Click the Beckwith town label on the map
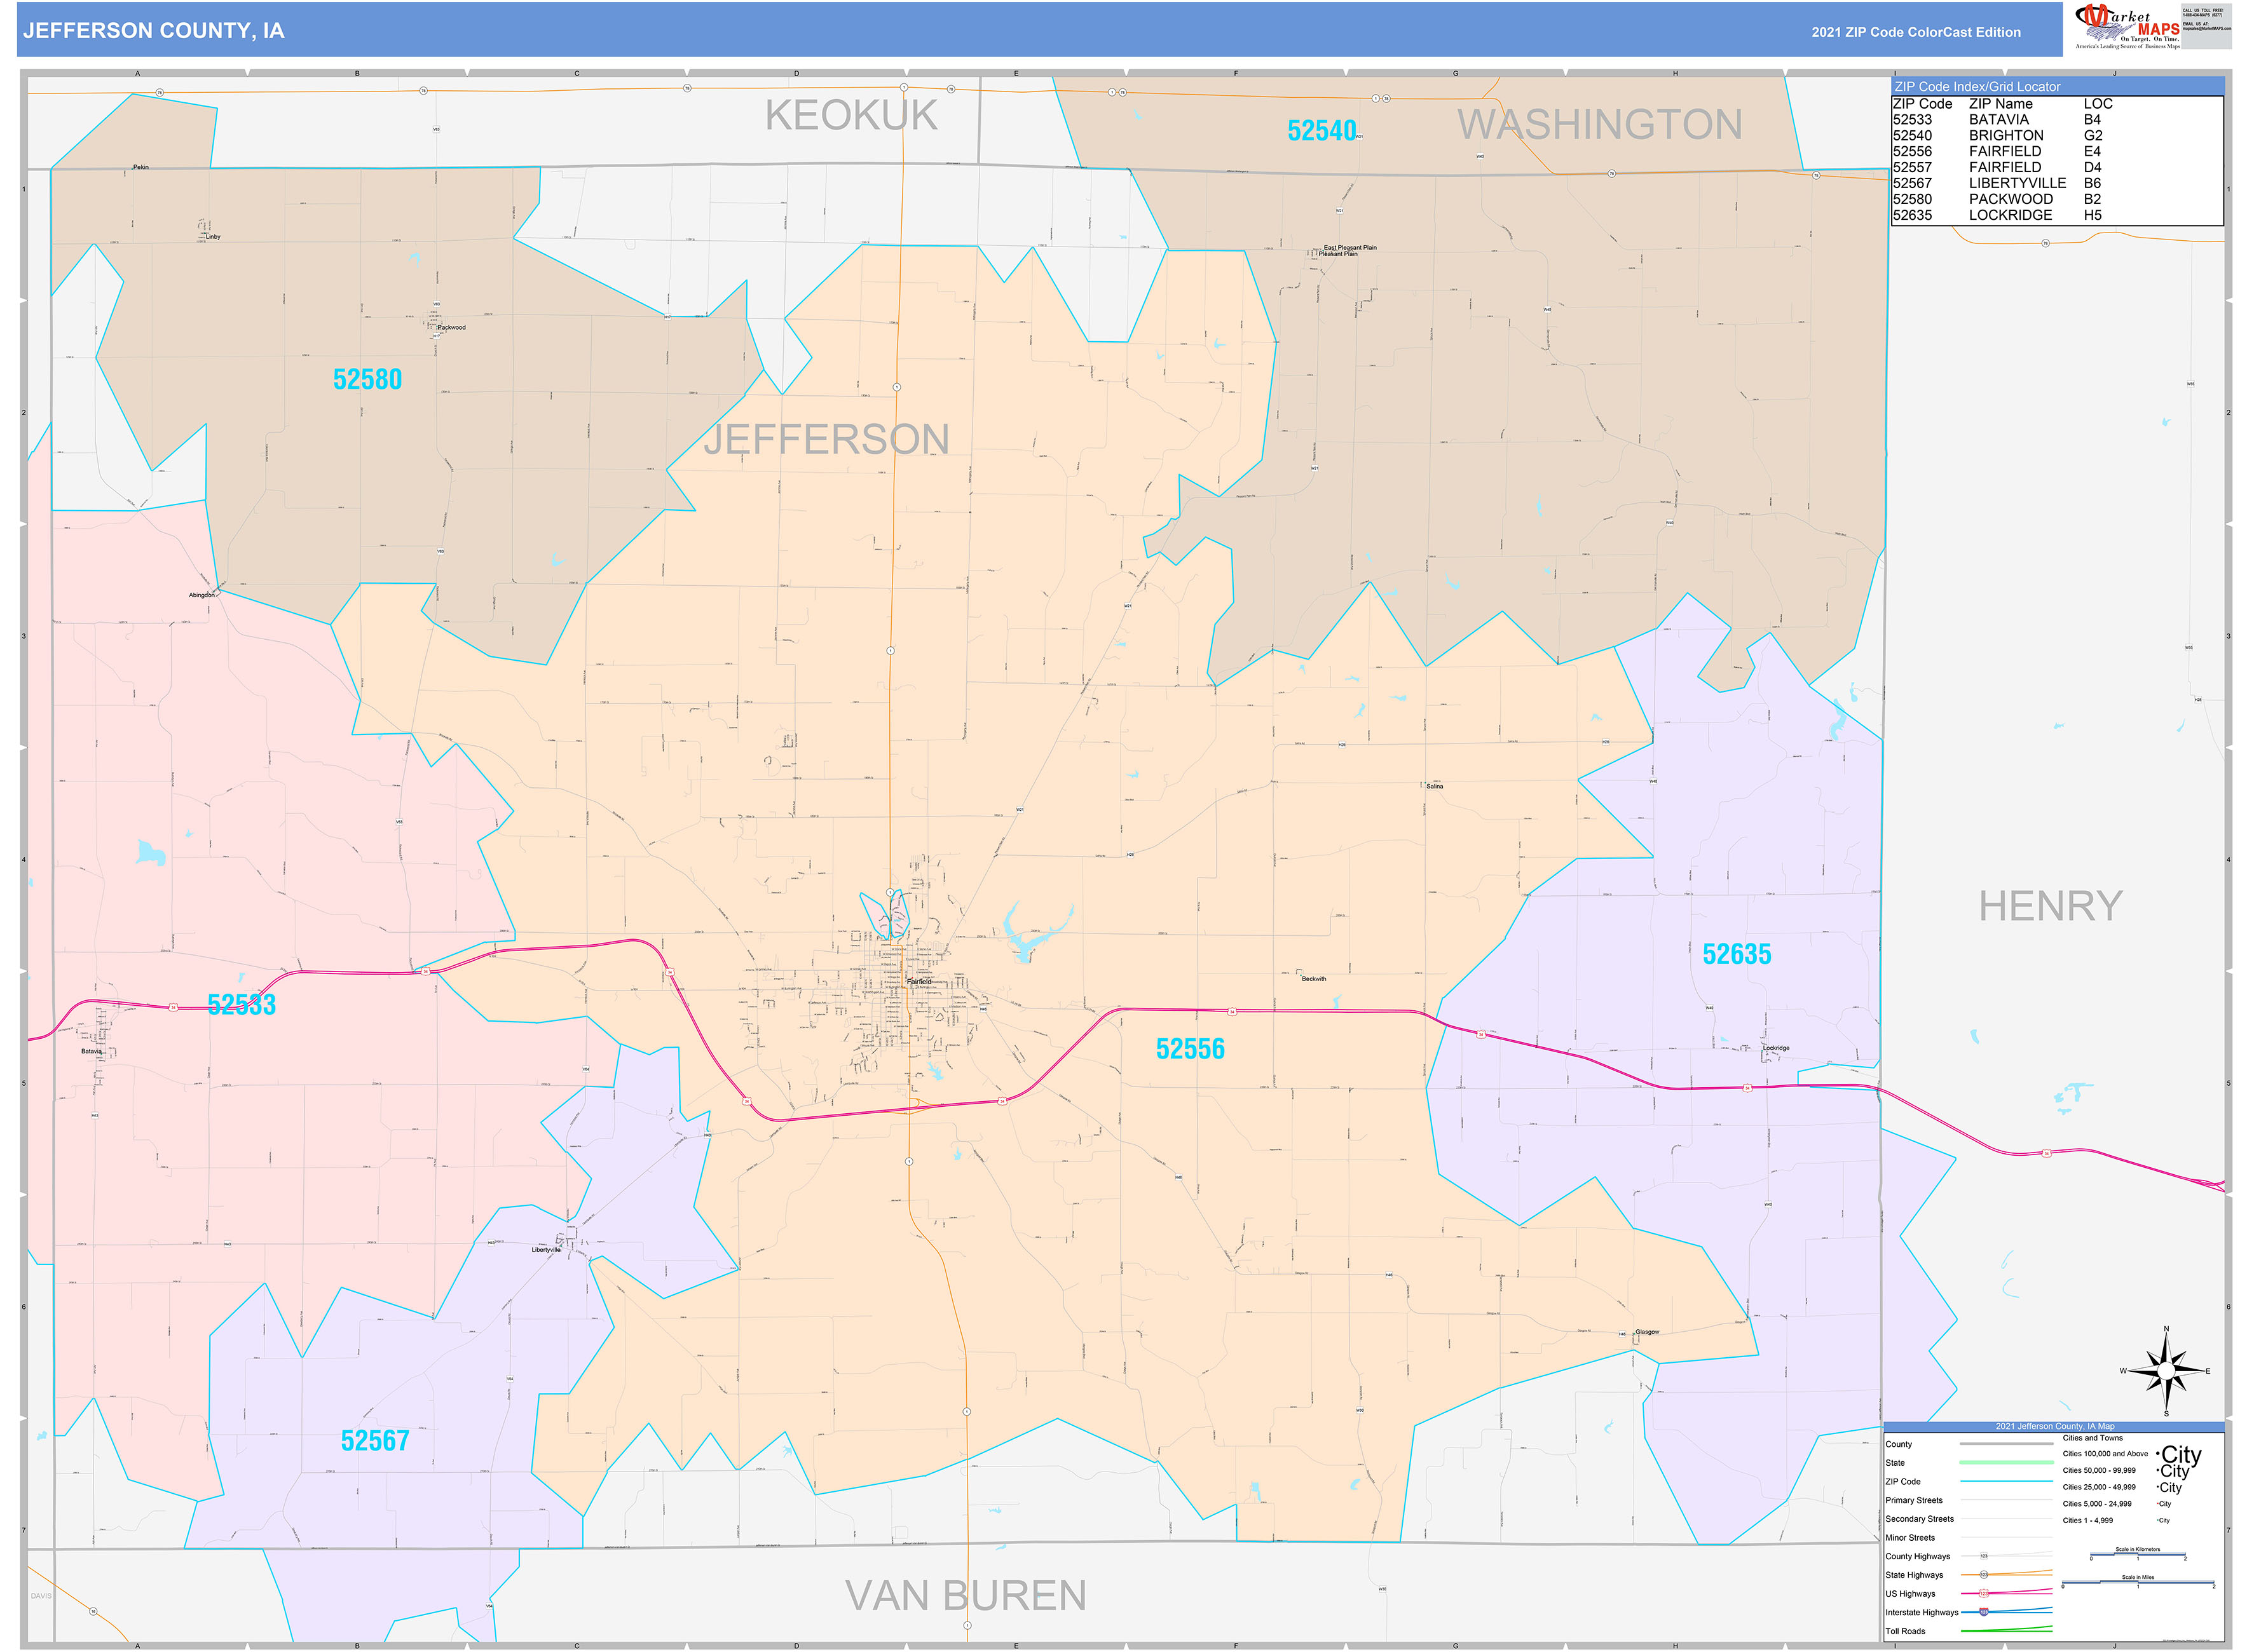2247x1652 pixels. point(1314,979)
